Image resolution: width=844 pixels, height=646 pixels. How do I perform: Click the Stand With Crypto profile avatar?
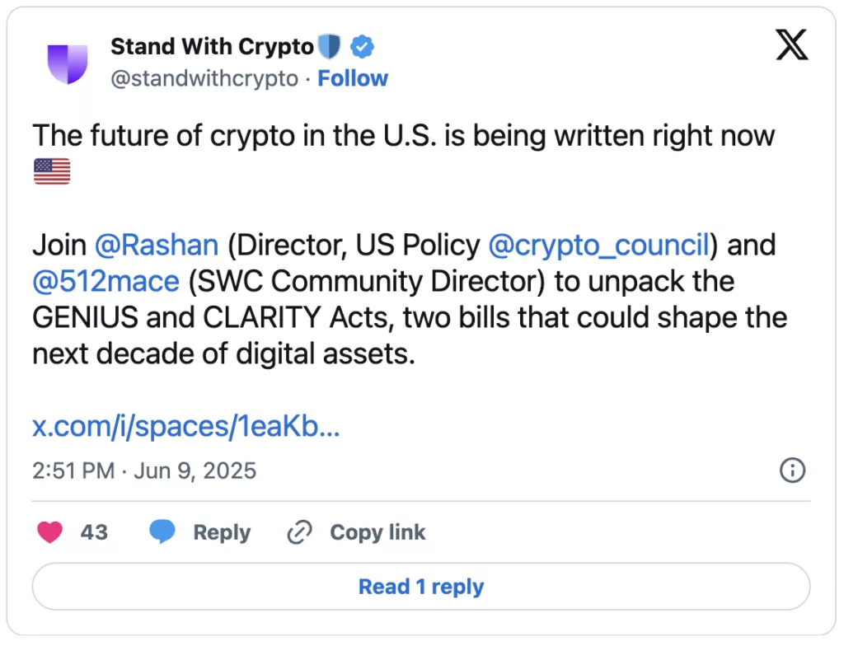(68, 63)
